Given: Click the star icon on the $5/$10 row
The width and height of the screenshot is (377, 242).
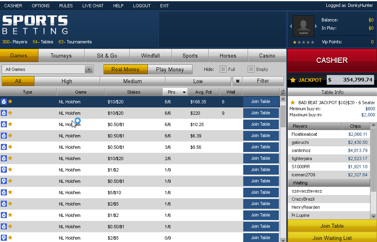Looking at the screenshot, I should [10, 193].
